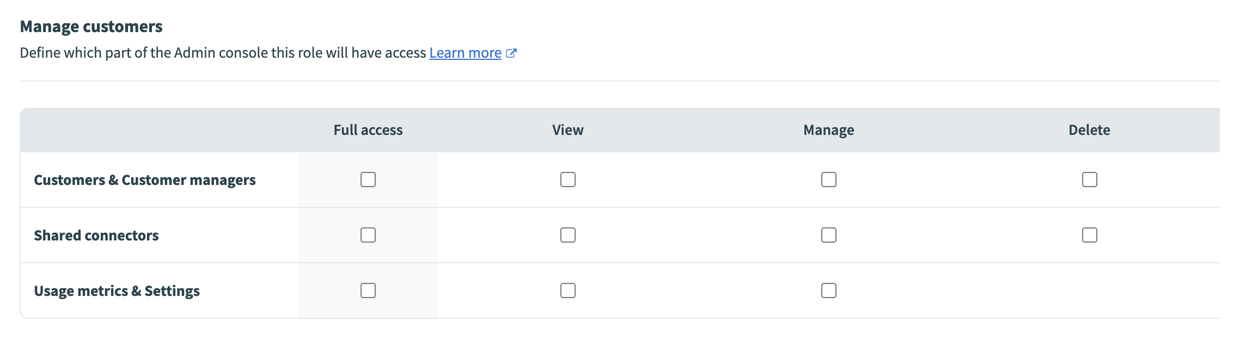Viewport: 1252px width, 340px height.
Task: Enable Manage for Usage metrics & Settings
Action: (829, 290)
